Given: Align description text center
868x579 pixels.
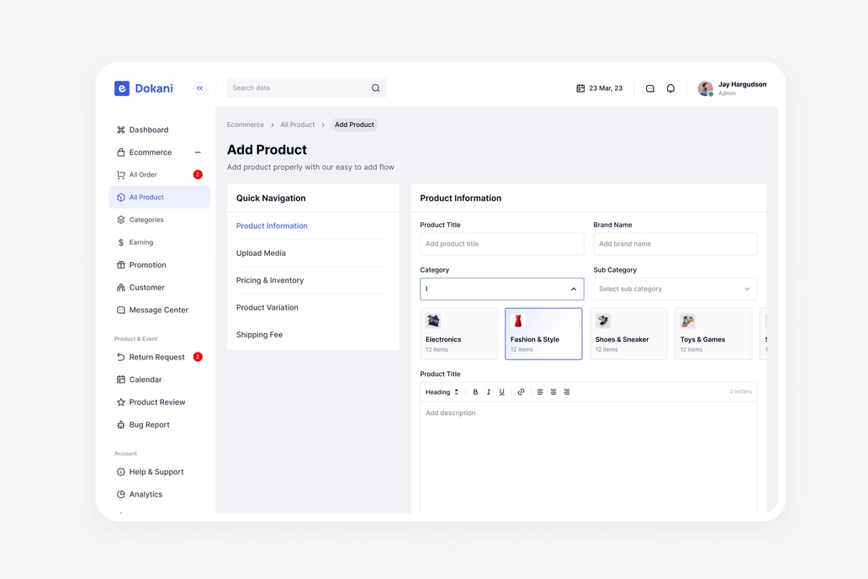Looking at the screenshot, I should (x=553, y=391).
